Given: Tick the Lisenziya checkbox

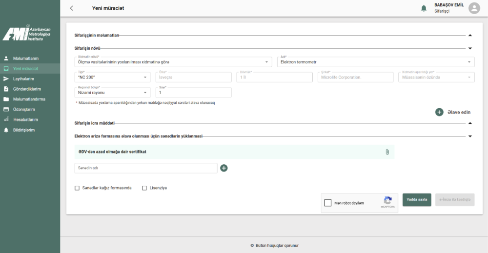Looking at the screenshot, I should click(144, 188).
